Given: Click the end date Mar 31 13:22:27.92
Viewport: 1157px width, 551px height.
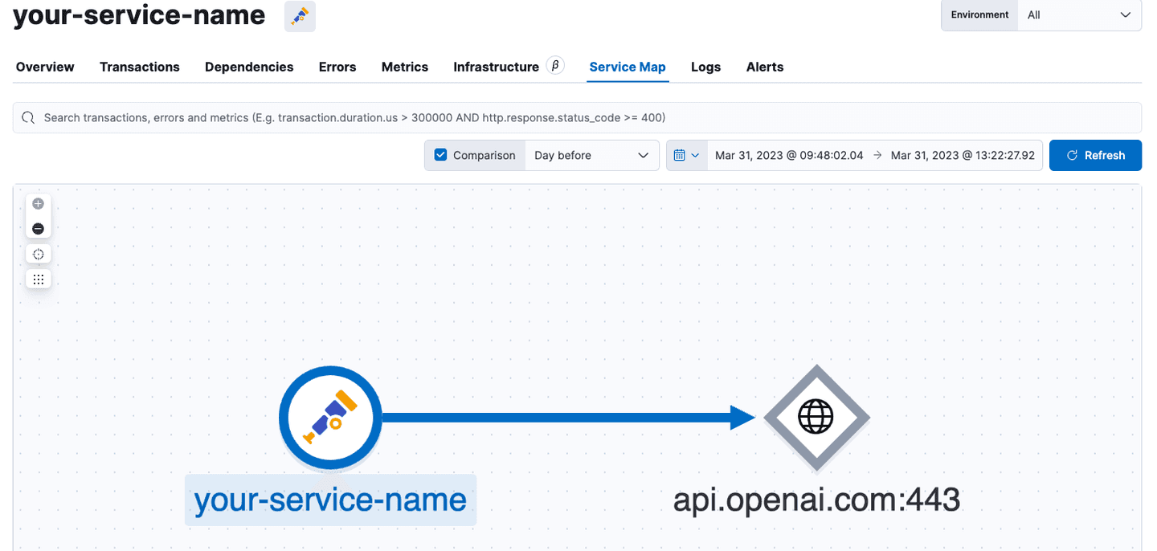Looking at the screenshot, I should 963,155.
